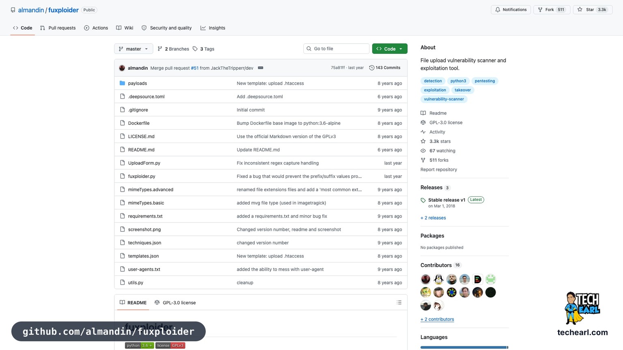Open the master branch dropdown
The height and width of the screenshot is (350, 623).
pyautogui.click(x=133, y=49)
